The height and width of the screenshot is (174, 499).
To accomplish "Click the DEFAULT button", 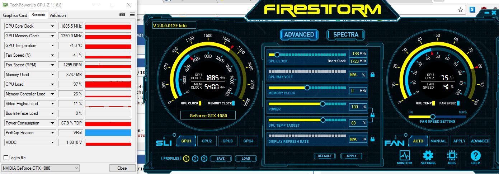I will point(325,156).
